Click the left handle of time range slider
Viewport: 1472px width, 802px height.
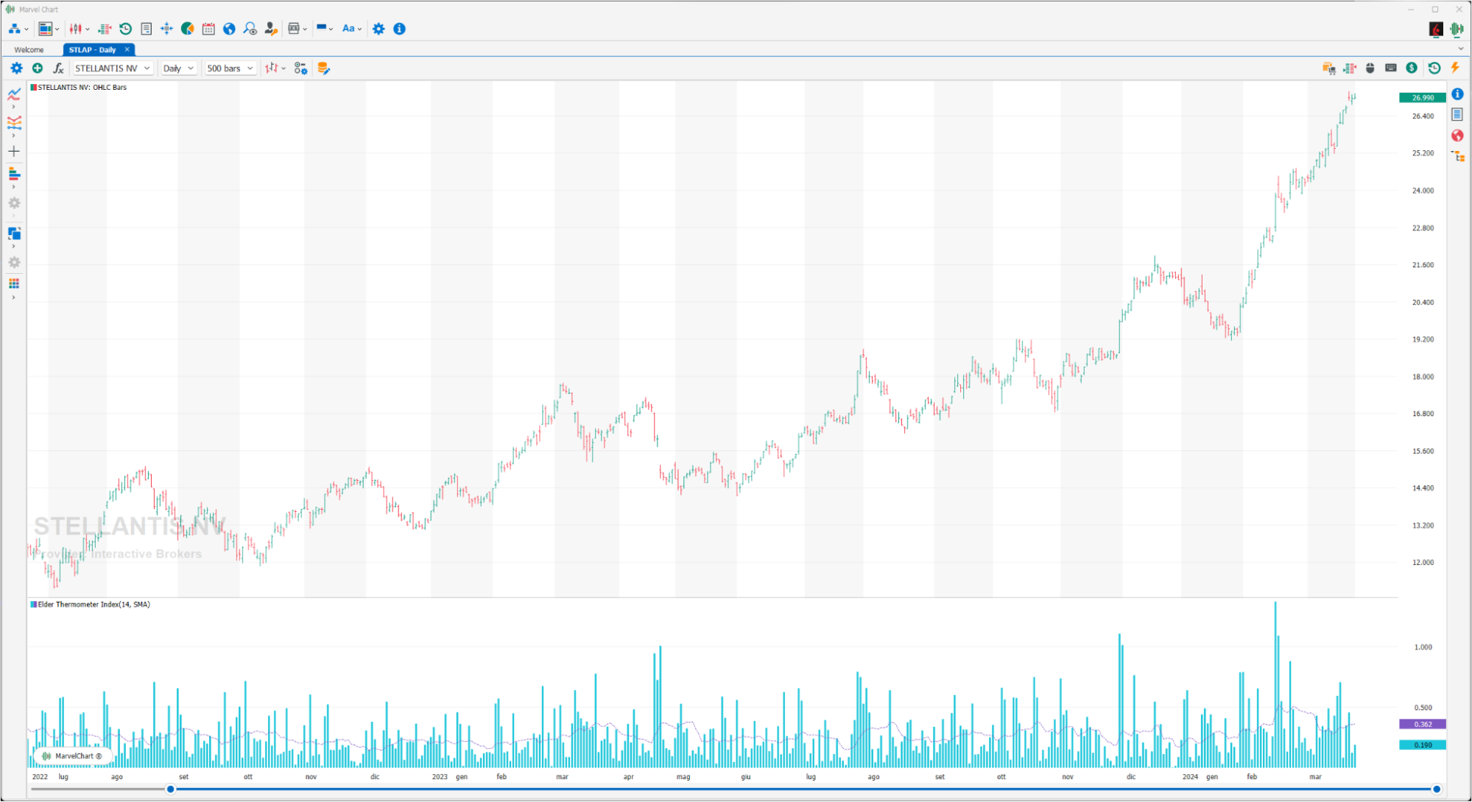170,789
